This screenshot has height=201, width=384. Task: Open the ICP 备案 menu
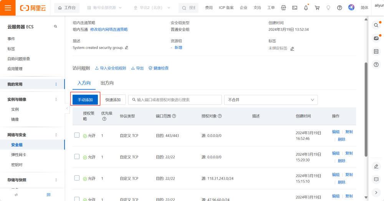click(x=226, y=8)
